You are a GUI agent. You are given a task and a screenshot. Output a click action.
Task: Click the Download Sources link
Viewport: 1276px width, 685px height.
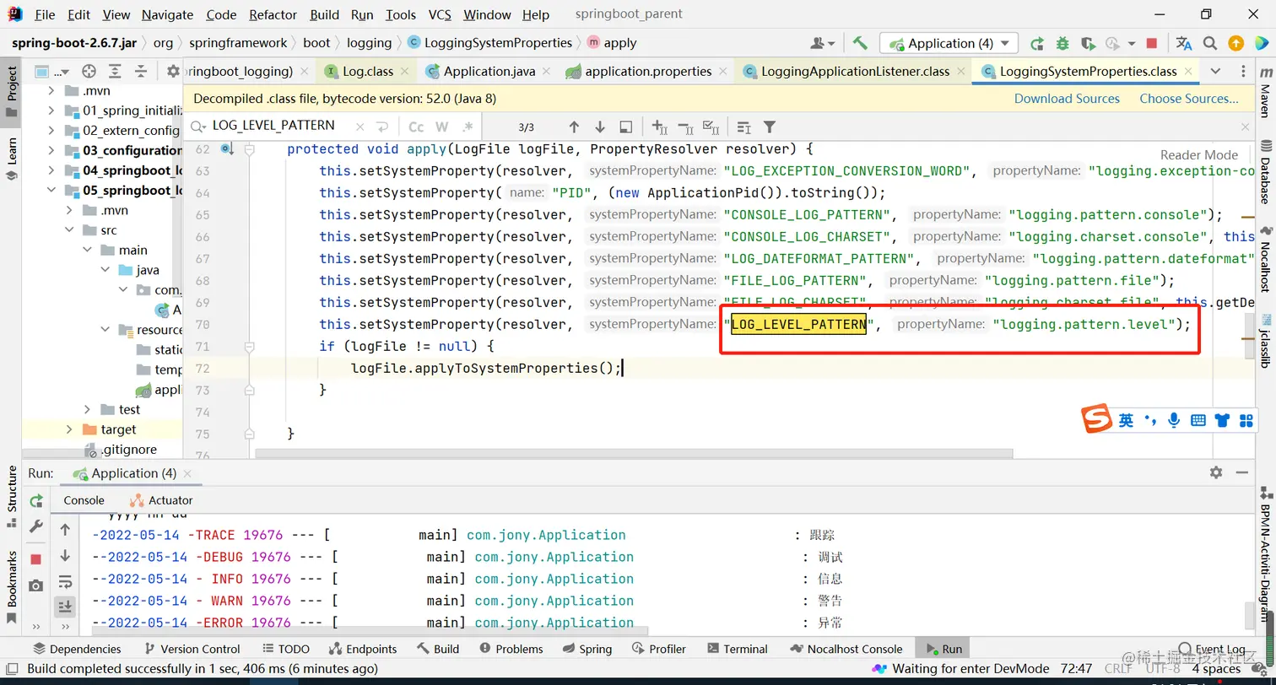click(1067, 99)
